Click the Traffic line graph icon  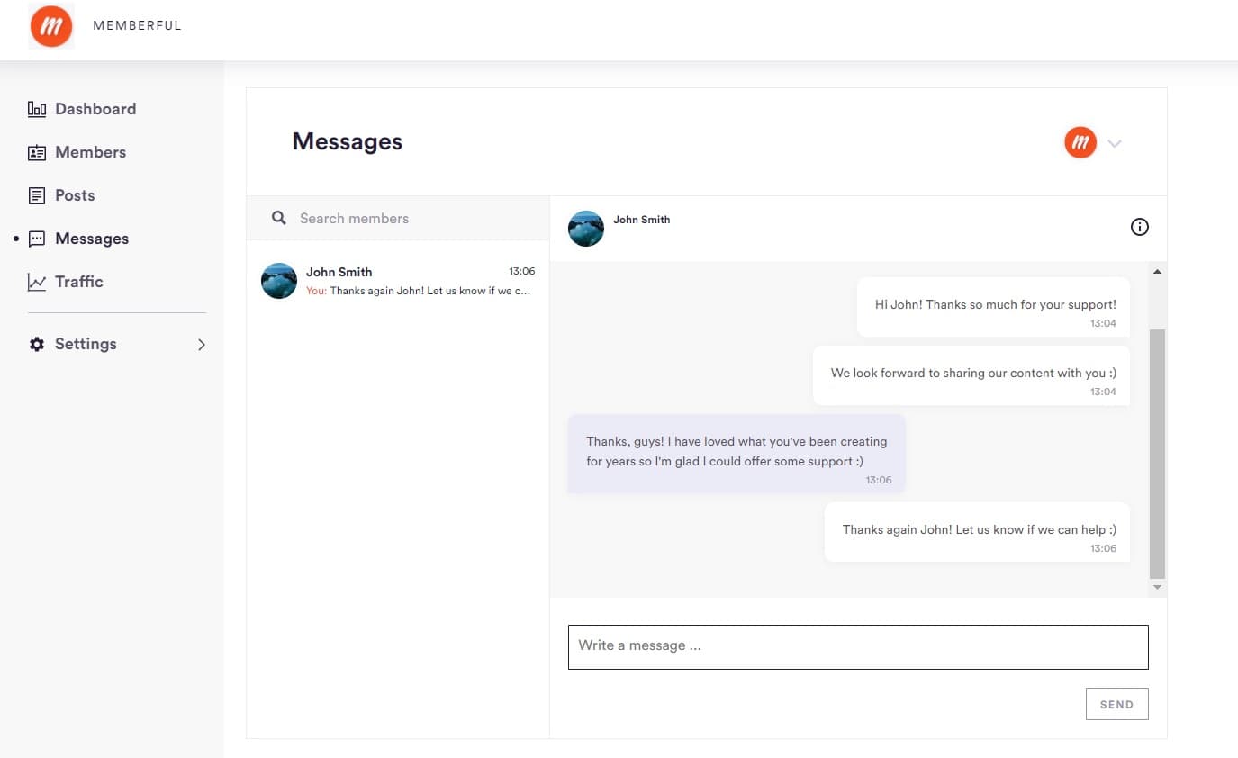tap(37, 282)
